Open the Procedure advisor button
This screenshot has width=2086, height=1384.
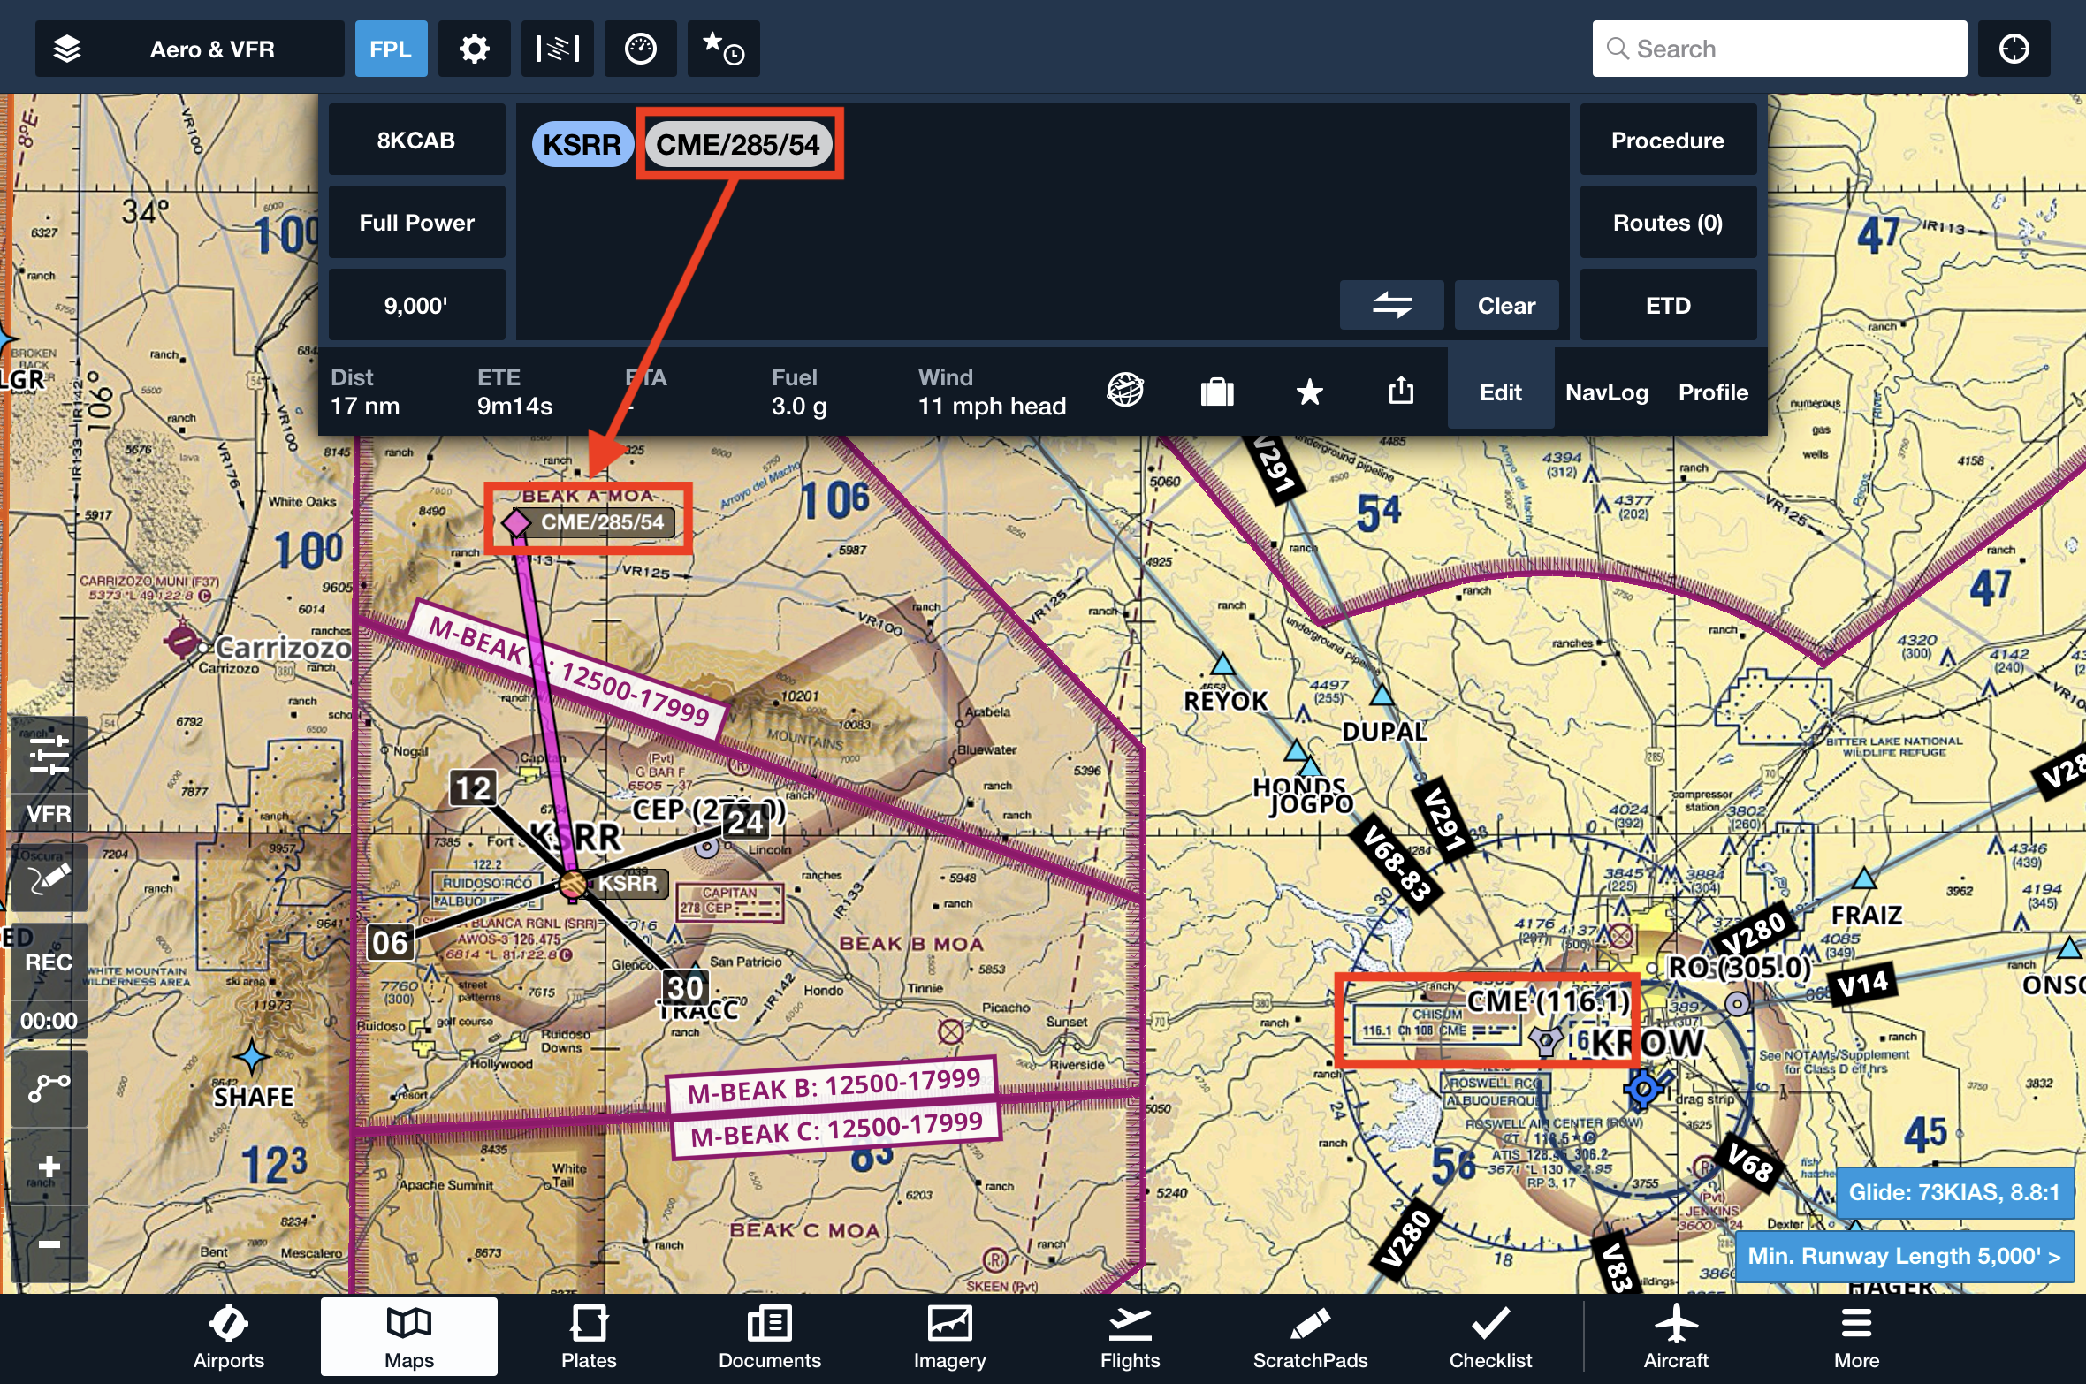[1667, 141]
